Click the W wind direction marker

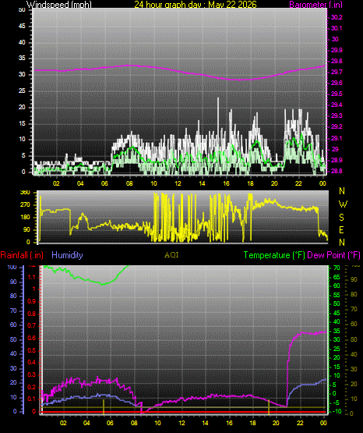click(343, 204)
